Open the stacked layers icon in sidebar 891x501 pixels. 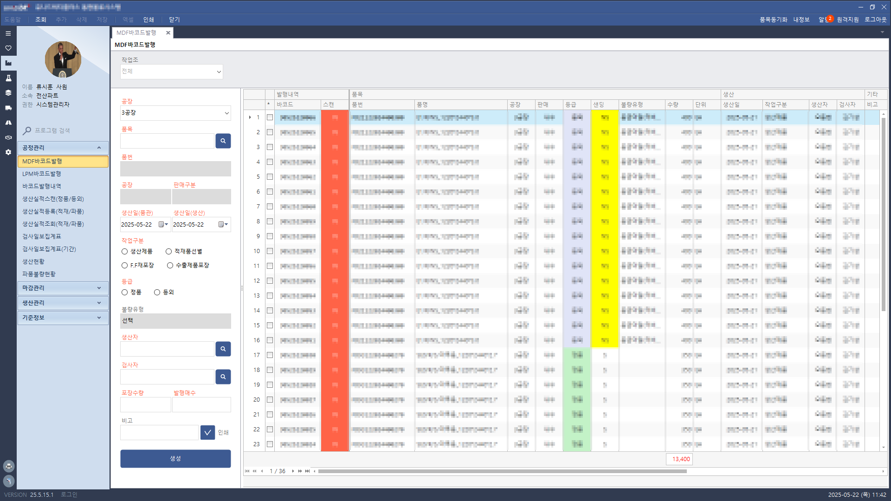8,93
